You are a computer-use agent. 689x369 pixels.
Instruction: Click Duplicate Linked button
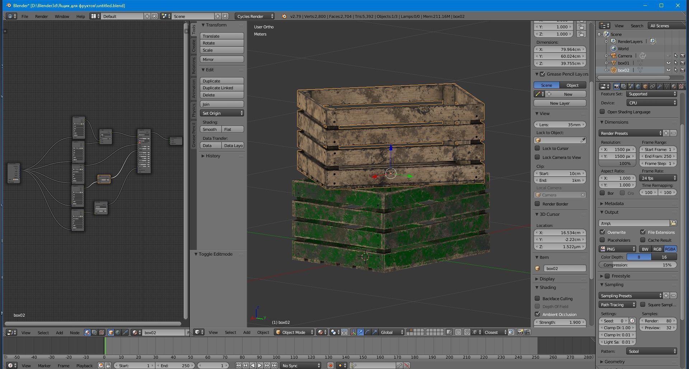click(222, 88)
